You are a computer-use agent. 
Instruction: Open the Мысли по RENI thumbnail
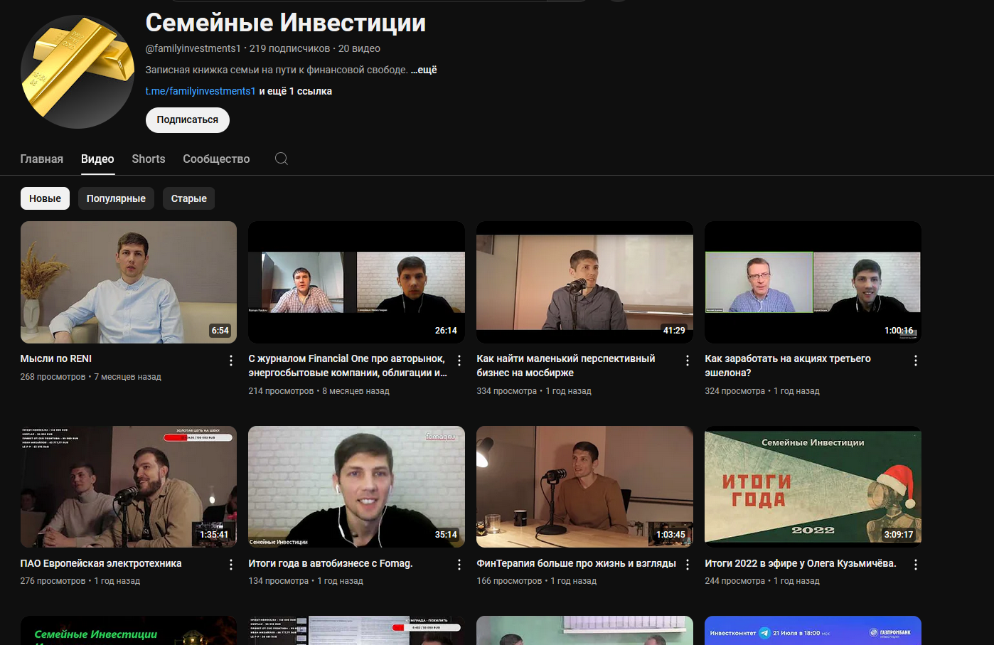coord(129,282)
